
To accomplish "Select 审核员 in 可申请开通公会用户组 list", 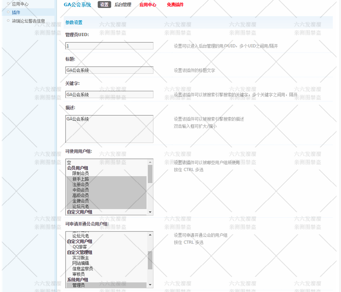I will pos(107,274).
